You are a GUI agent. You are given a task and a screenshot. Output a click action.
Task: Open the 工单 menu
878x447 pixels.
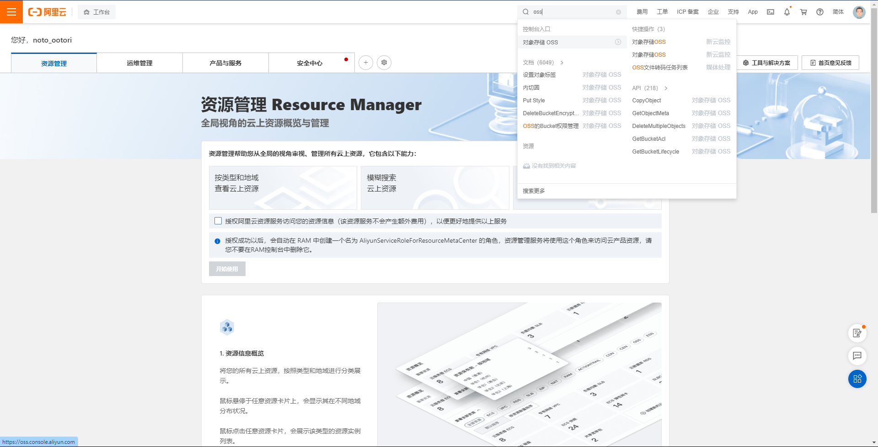(662, 12)
